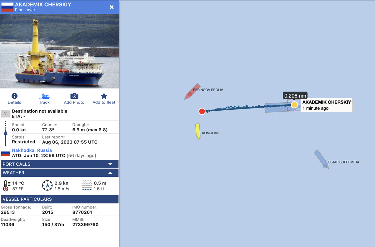Image resolution: width=375 pixels, height=247 pixels.
Task: Select the Beringov Proliv red ship marker
Action: (192, 92)
